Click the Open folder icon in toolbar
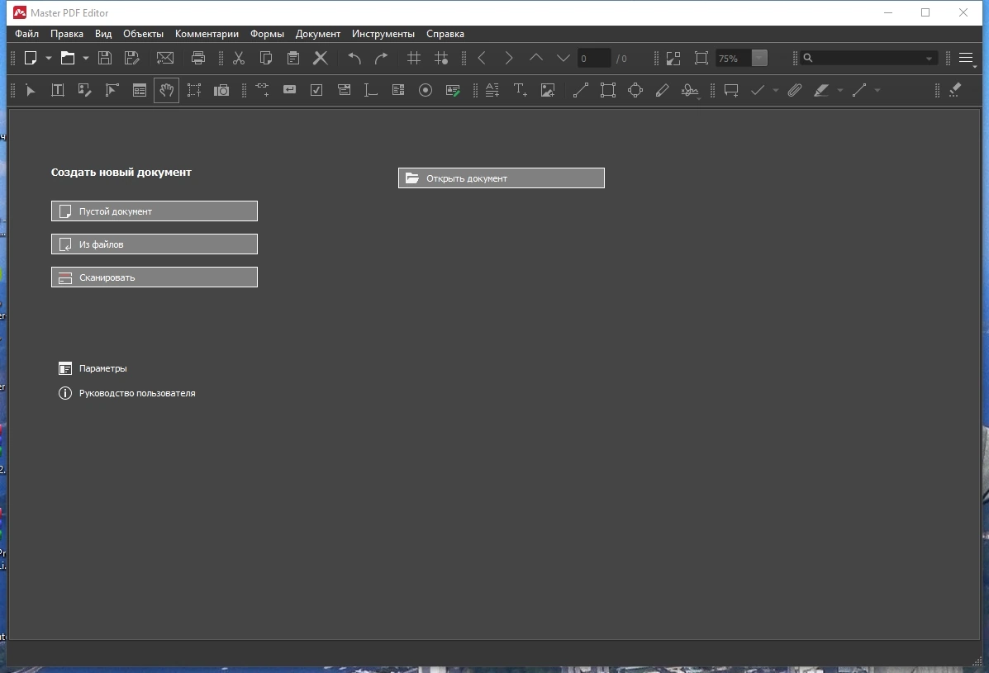The image size is (989, 673). tap(68, 58)
